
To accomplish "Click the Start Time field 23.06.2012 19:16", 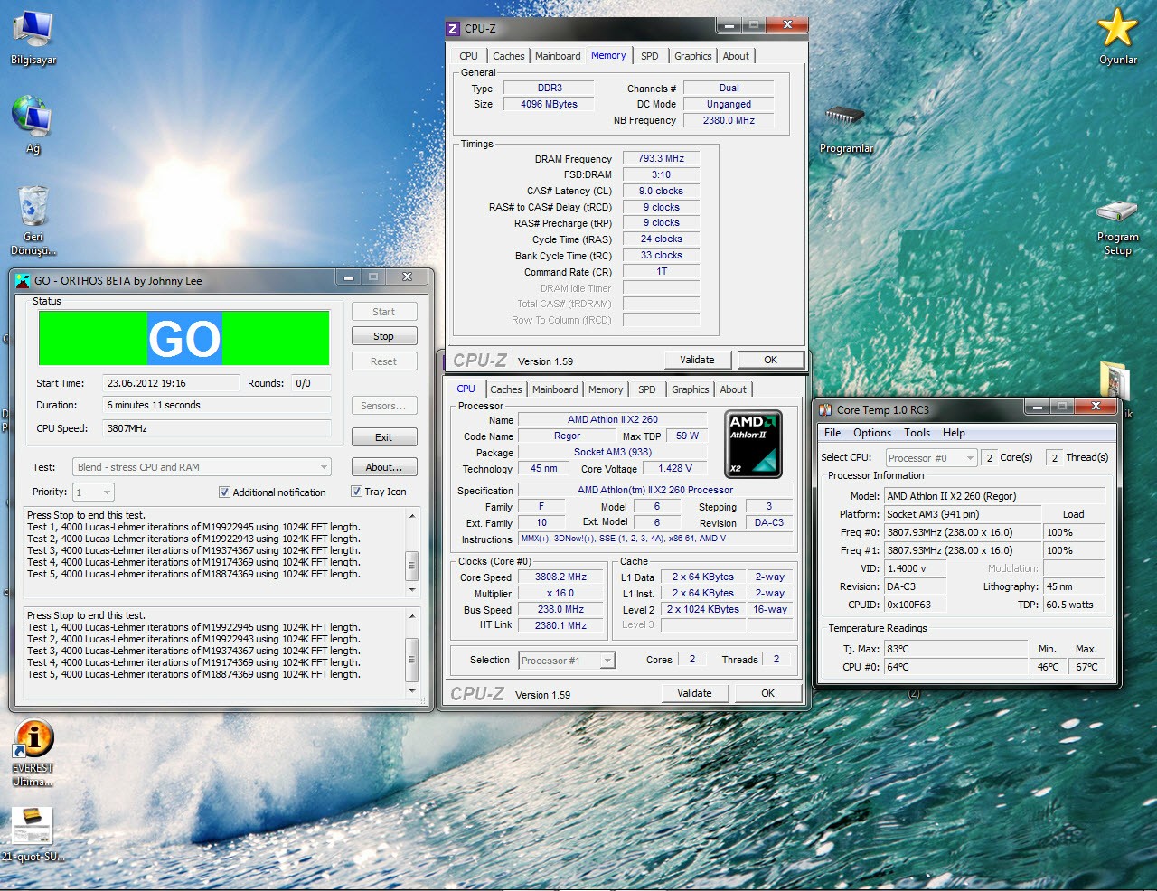I will 170,383.
